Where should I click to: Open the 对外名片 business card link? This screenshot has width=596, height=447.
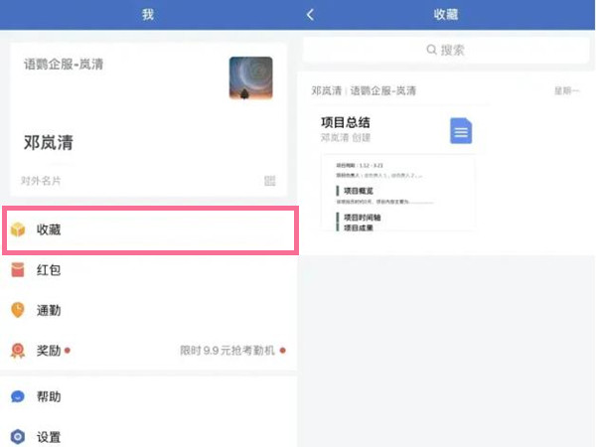[41, 181]
